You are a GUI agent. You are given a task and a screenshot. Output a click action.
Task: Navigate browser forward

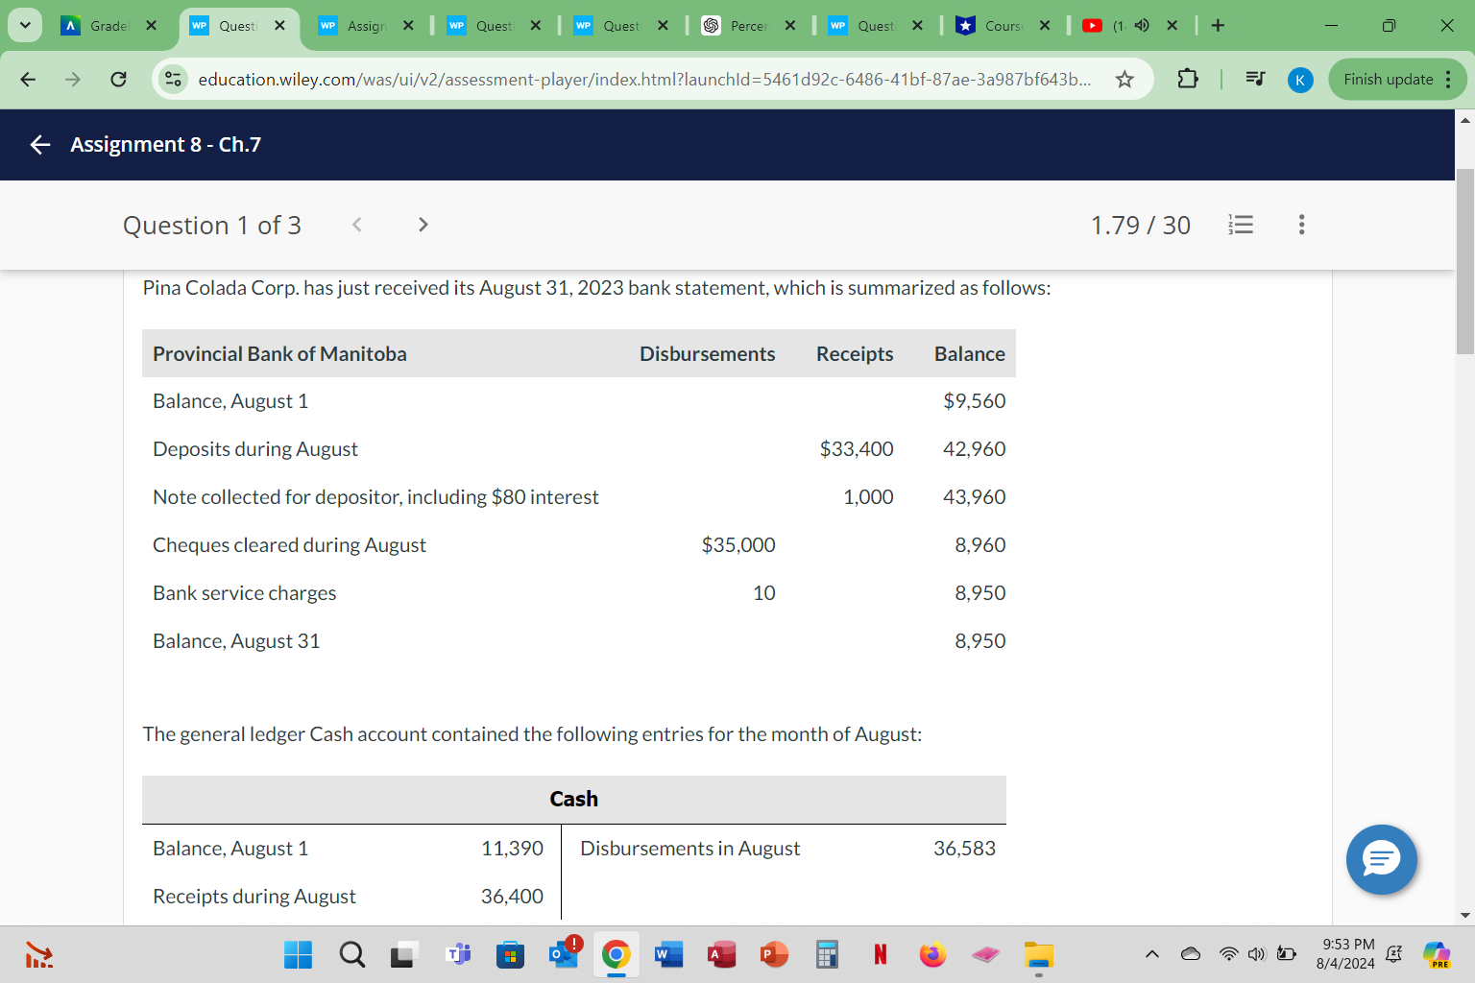(x=73, y=79)
